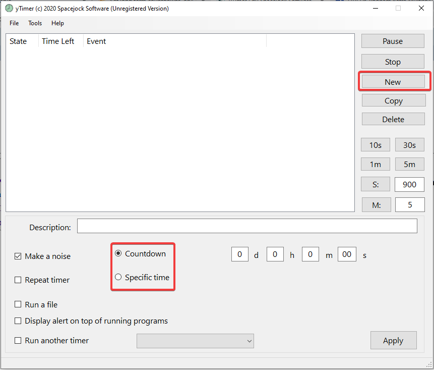
Task: Focus the seconds preset field showing 900
Action: pyautogui.click(x=410, y=184)
